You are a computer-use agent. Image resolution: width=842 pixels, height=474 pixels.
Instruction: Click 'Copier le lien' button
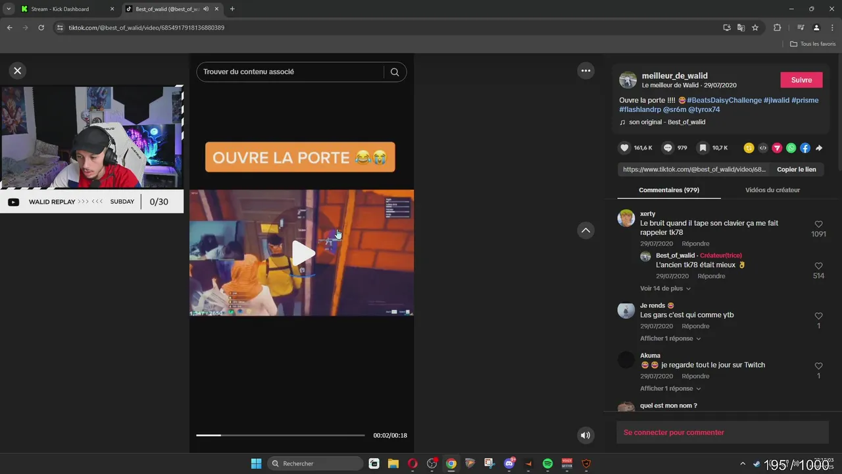point(796,169)
